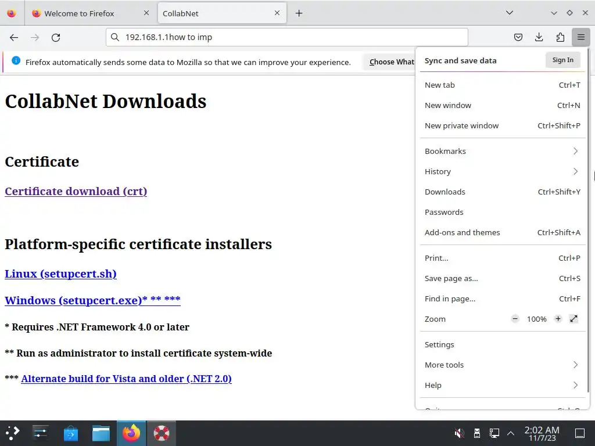Open Passwords from the menu
The width and height of the screenshot is (595, 446).
[503, 212]
